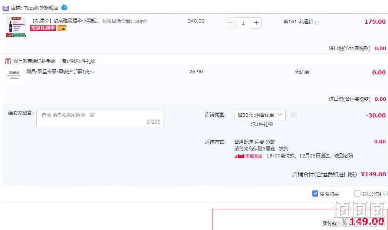This screenshot has width=388, height=230.
Task: Click the 普通配送 运费 免邮 shipping text
Action: (x=254, y=142)
